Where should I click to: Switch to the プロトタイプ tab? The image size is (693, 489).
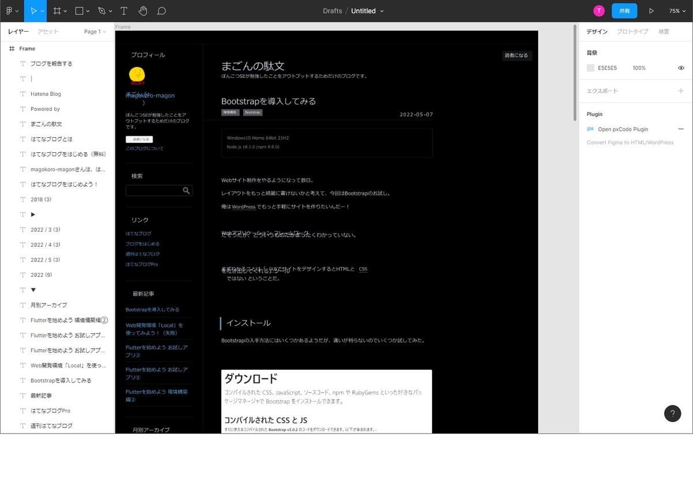click(632, 32)
